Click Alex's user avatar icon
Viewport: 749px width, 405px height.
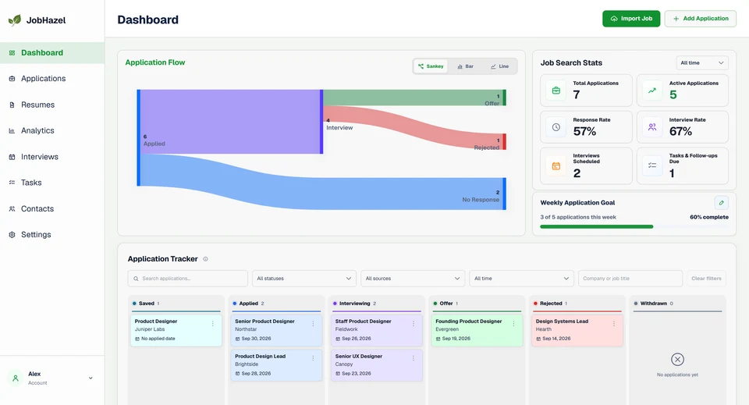point(16,378)
